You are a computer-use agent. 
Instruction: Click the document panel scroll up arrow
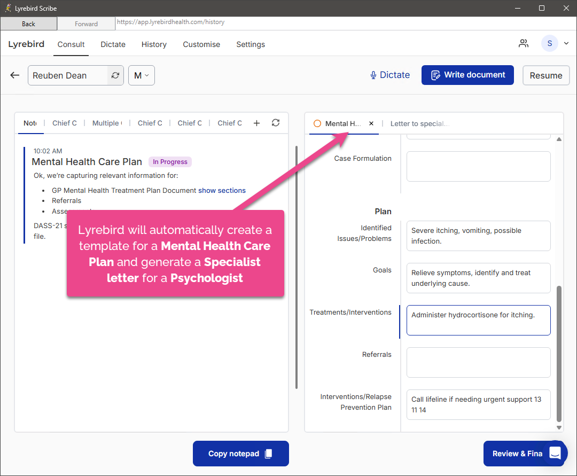pos(559,139)
